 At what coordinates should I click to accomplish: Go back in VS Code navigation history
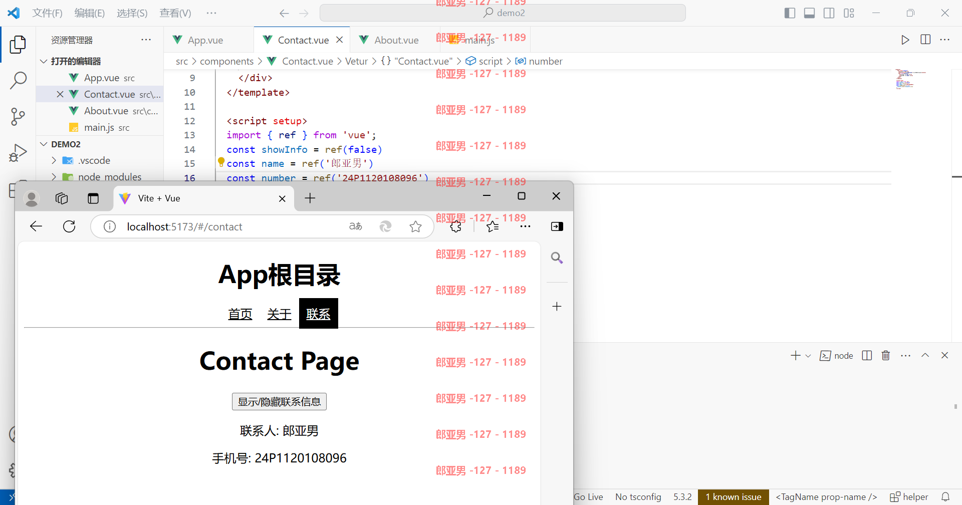[284, 14]
